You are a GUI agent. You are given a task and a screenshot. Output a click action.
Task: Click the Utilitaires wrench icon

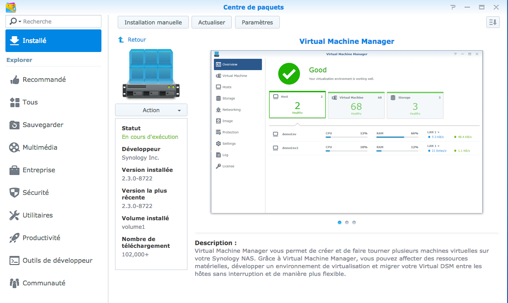click(14, 215)
